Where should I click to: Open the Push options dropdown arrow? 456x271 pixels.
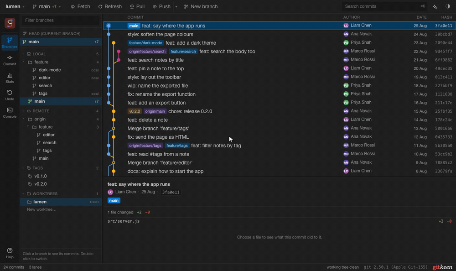[x=176, y=6]
